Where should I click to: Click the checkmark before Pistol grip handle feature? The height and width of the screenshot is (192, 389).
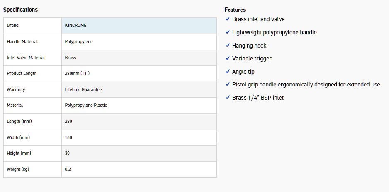[x=227, y=84]
